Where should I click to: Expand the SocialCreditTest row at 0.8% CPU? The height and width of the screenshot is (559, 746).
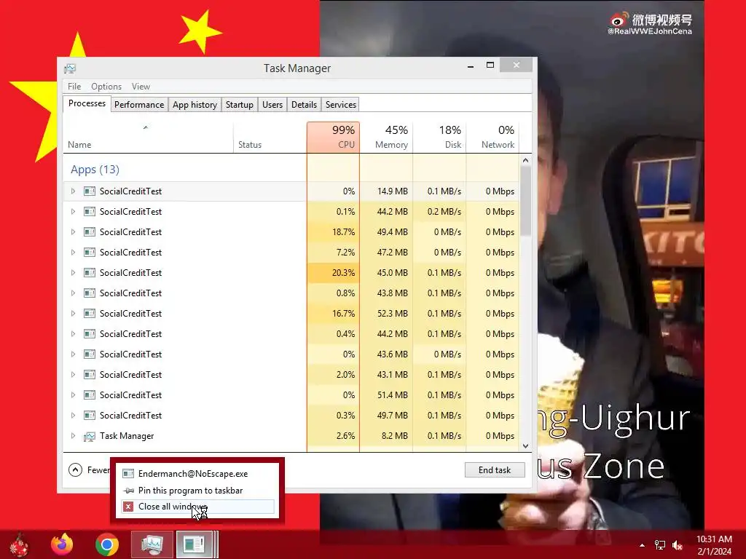coord(73,293)
